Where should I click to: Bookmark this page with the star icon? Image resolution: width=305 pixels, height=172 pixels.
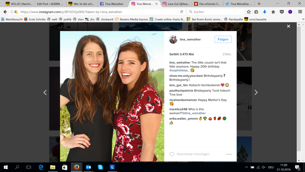[249, 12]
